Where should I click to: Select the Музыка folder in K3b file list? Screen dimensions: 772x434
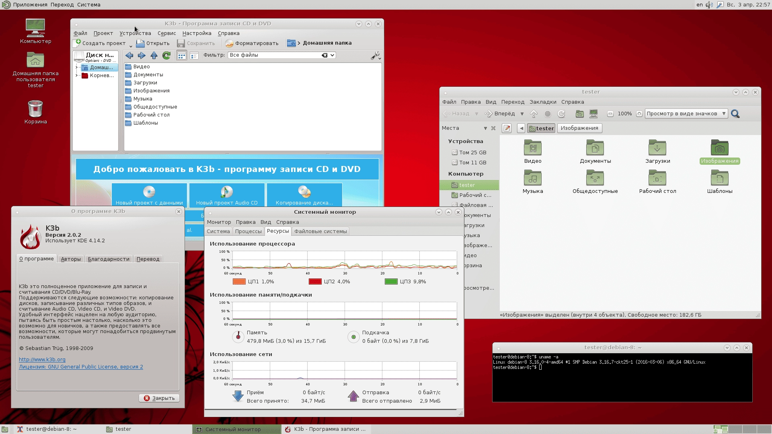pyautogui.click(x=139, y=99)
